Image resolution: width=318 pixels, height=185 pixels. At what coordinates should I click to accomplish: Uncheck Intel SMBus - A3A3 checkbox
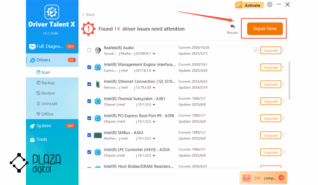pyautogui.click(x=89, y=135)
